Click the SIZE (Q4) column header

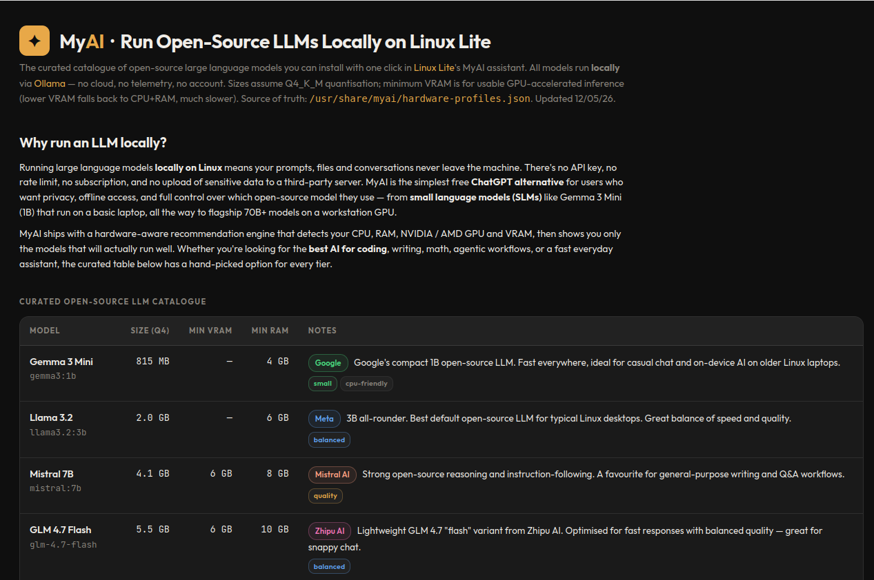point(150,331)
